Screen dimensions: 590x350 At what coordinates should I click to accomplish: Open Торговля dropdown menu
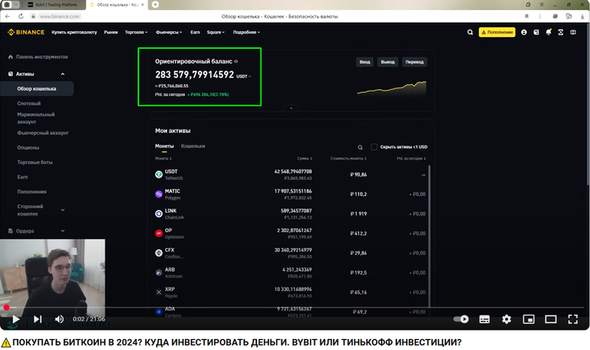click(137, 32)
